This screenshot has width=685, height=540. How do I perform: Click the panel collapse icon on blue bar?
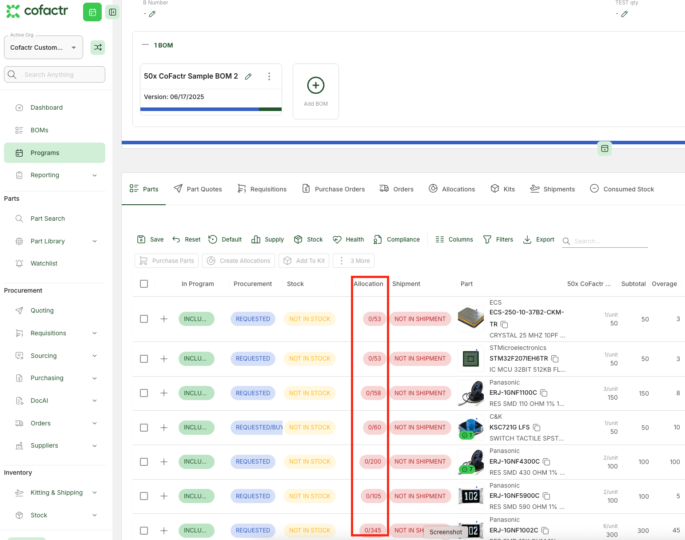point(605,148)
